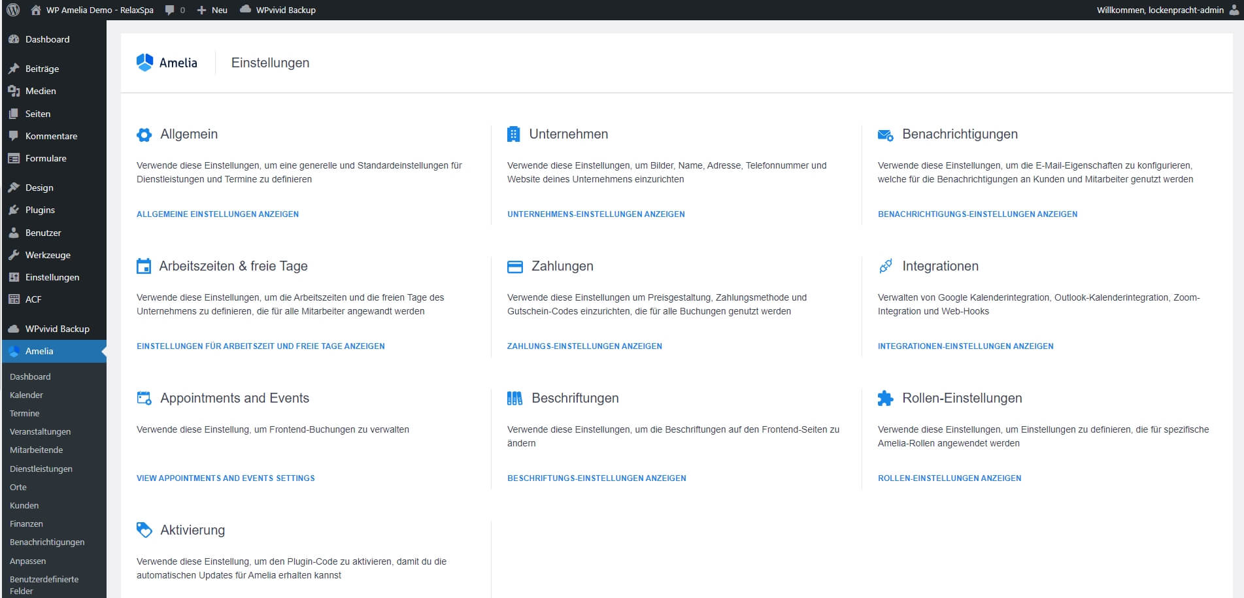Click the Design paintbrush icon
1244x598 pixels.
(x=14, y=188)
